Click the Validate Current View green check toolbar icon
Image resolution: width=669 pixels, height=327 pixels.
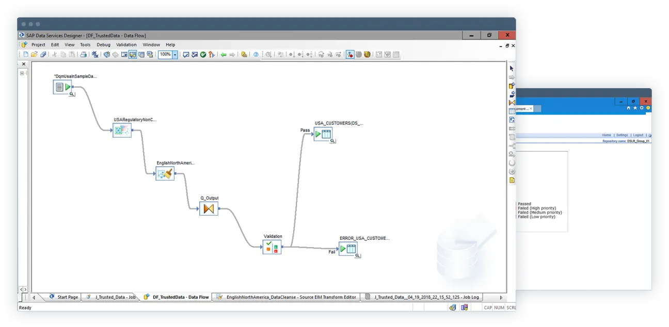click(203, 54)
